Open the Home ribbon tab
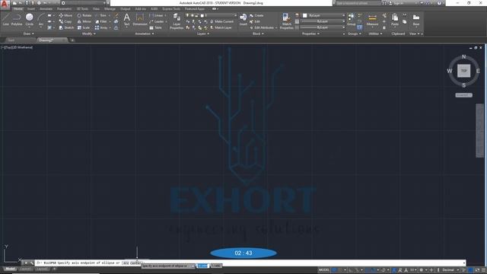 coord(18,9)
